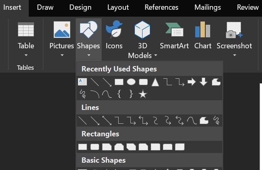Select Elbow Connector under the Lines section
Screen dimensions: 262x170
119,121
